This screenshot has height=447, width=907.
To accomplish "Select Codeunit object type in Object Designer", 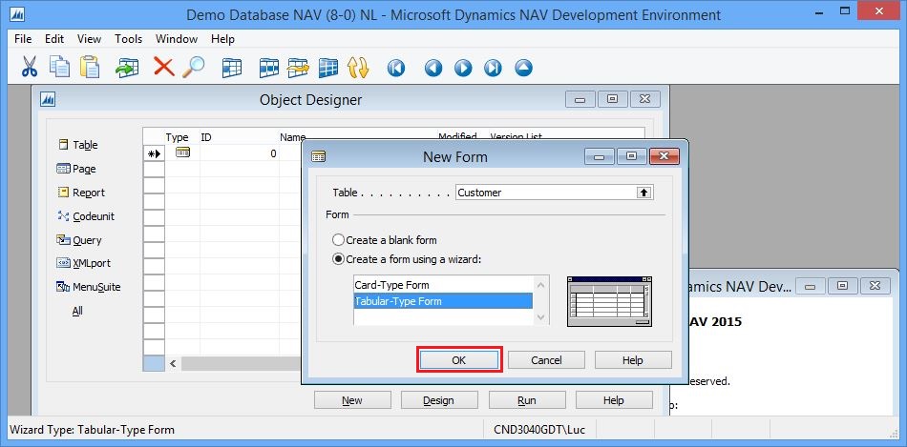I will (86, 216).
